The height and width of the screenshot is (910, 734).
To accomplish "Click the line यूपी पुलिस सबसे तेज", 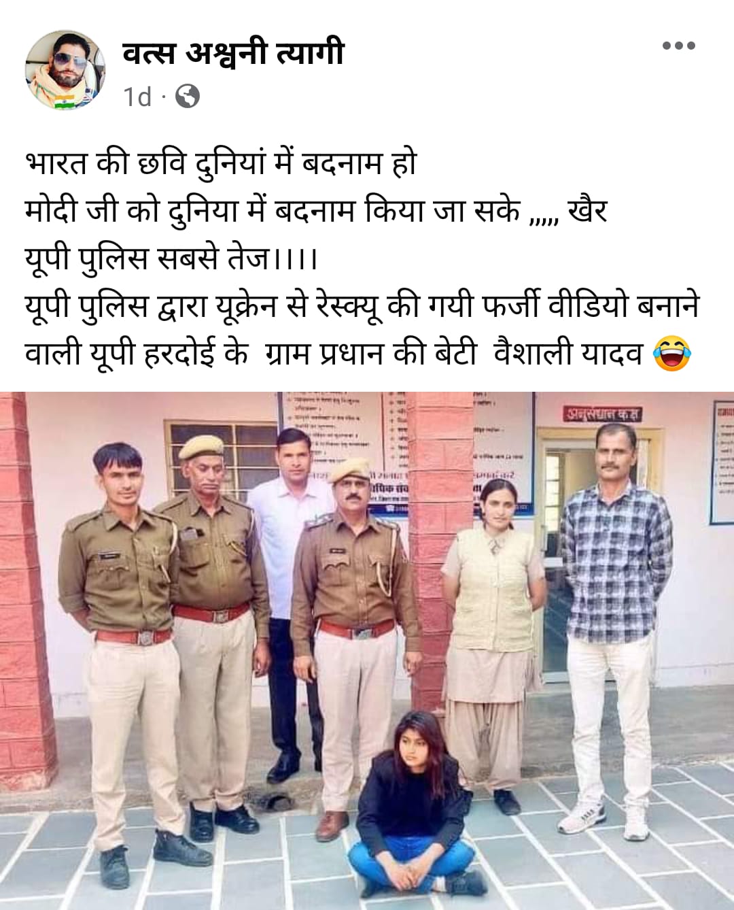I will tap(171, 258).
